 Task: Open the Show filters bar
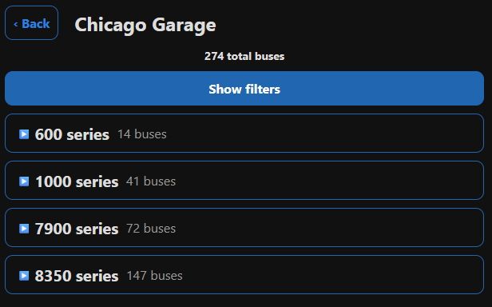point(244,88)
